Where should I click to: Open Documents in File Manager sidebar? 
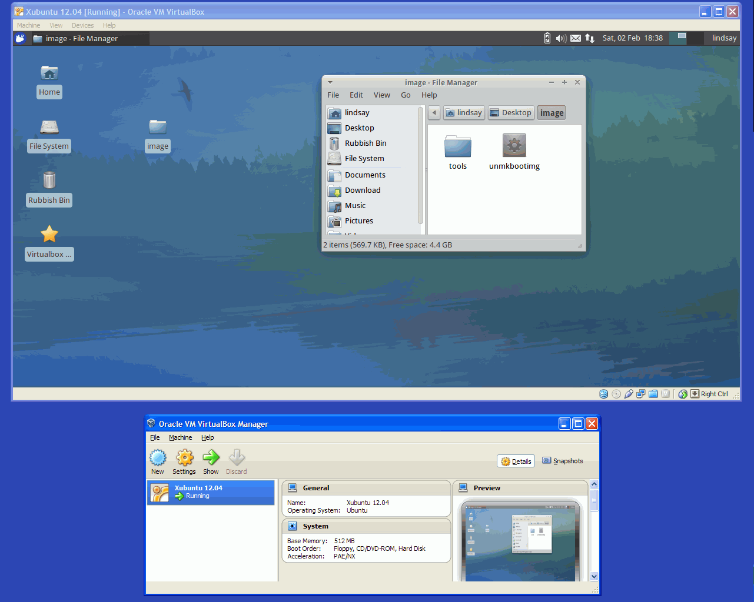[x=372, y=175]
